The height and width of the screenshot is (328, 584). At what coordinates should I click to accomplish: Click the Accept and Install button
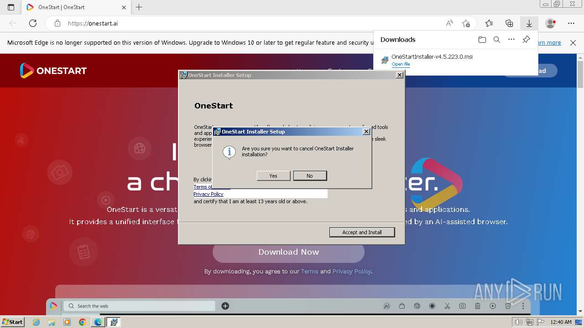coord(362,232)
